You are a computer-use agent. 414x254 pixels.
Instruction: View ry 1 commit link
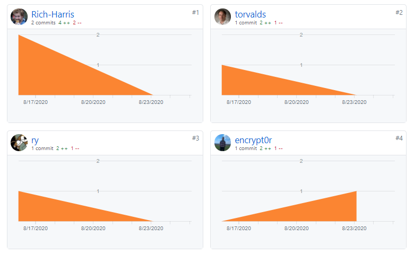click(42, 148)
